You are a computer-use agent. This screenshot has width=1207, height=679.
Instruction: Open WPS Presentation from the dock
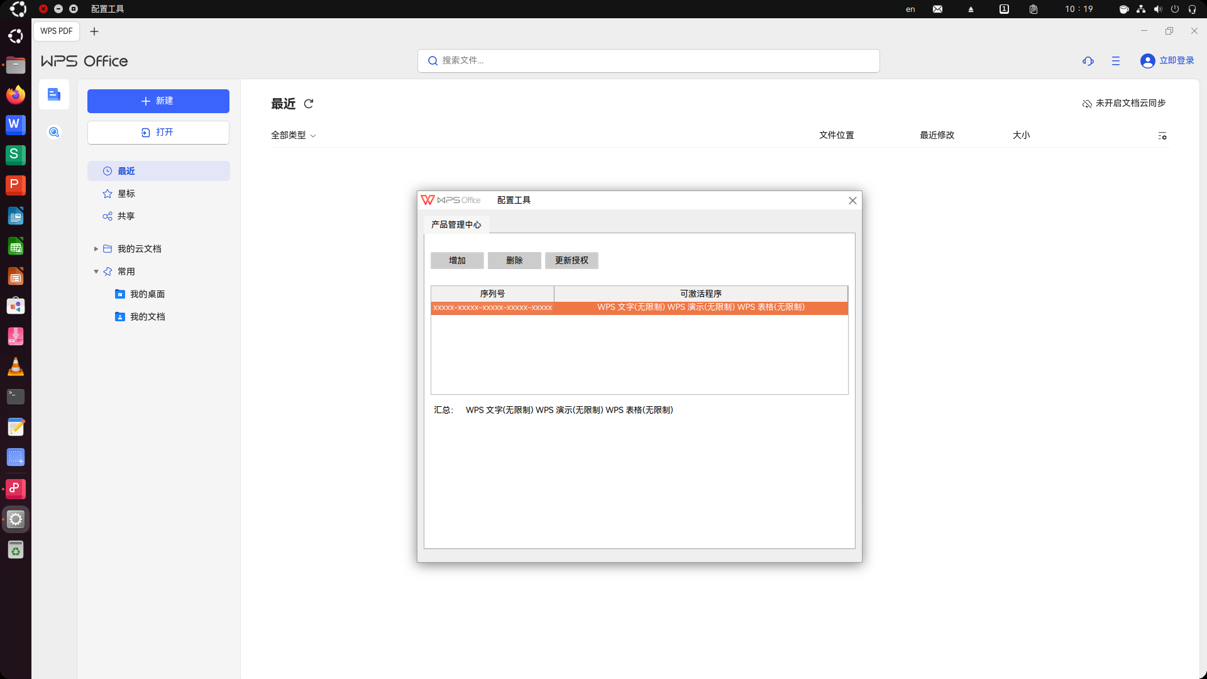point(16,185)
